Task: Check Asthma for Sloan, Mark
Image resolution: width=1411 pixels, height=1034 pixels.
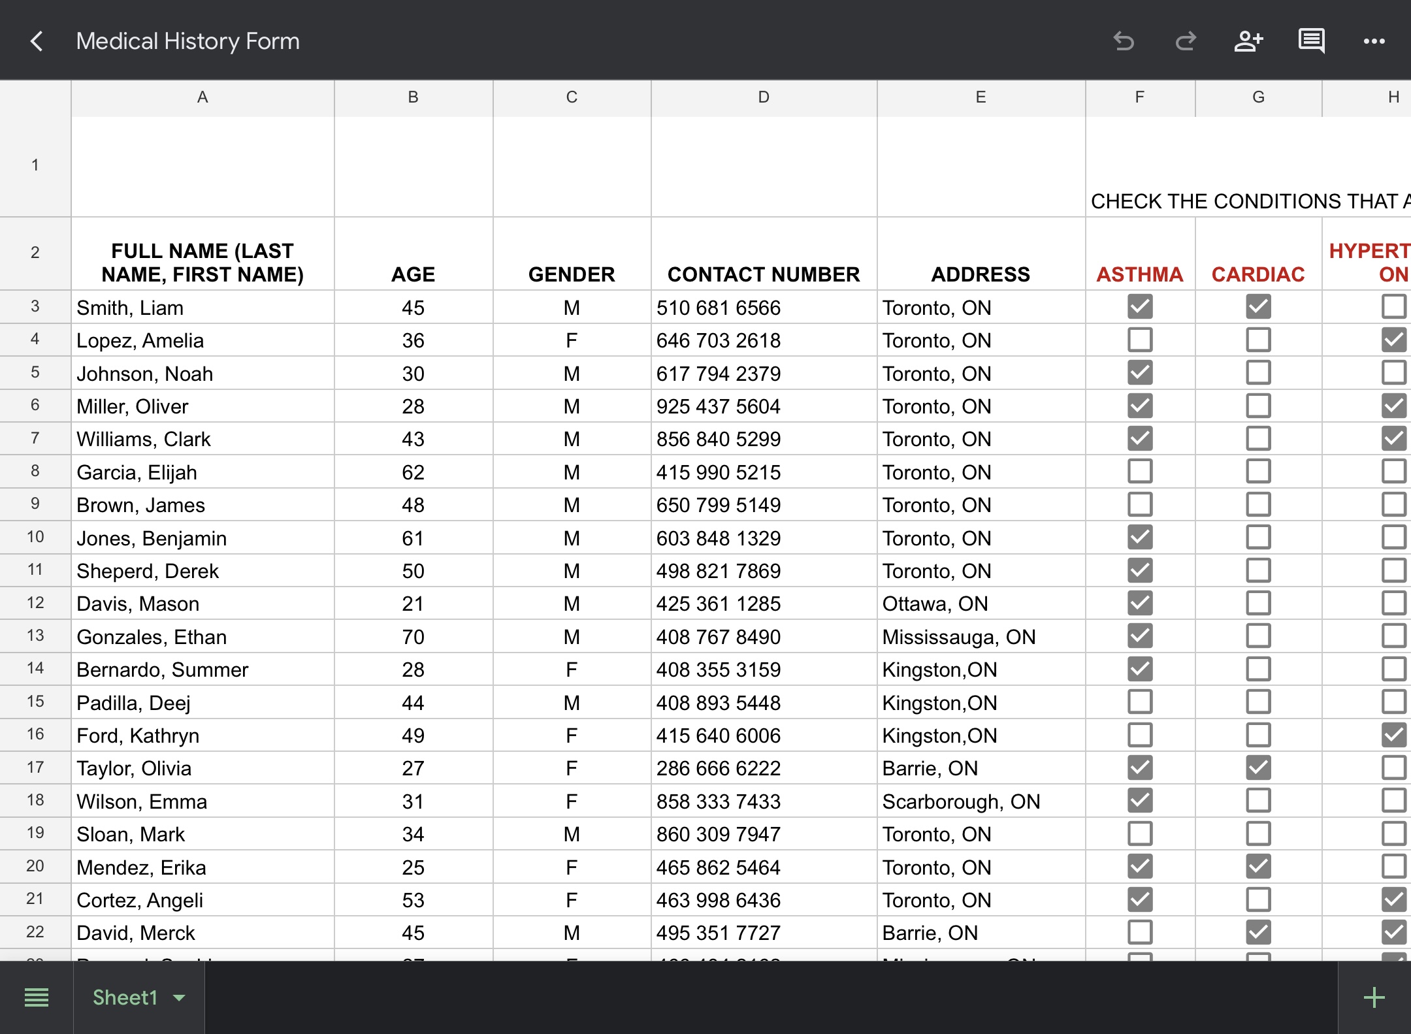Action: coord(1140,833)
